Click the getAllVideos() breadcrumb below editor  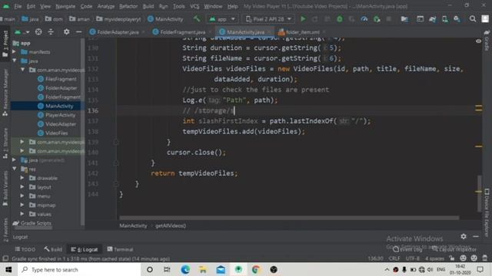(x=171, y=225)
